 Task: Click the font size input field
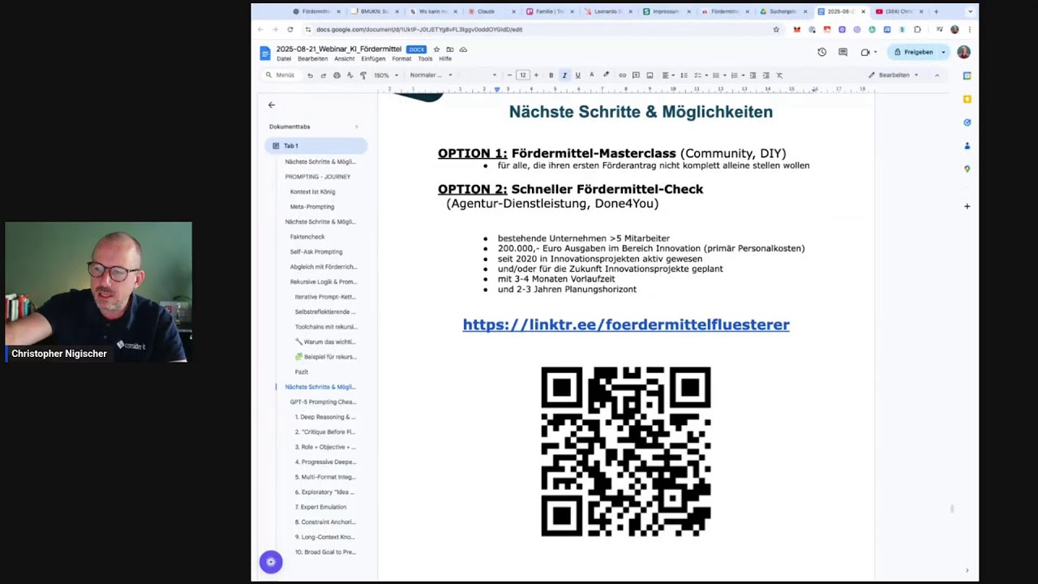click(x=523, y=75)
